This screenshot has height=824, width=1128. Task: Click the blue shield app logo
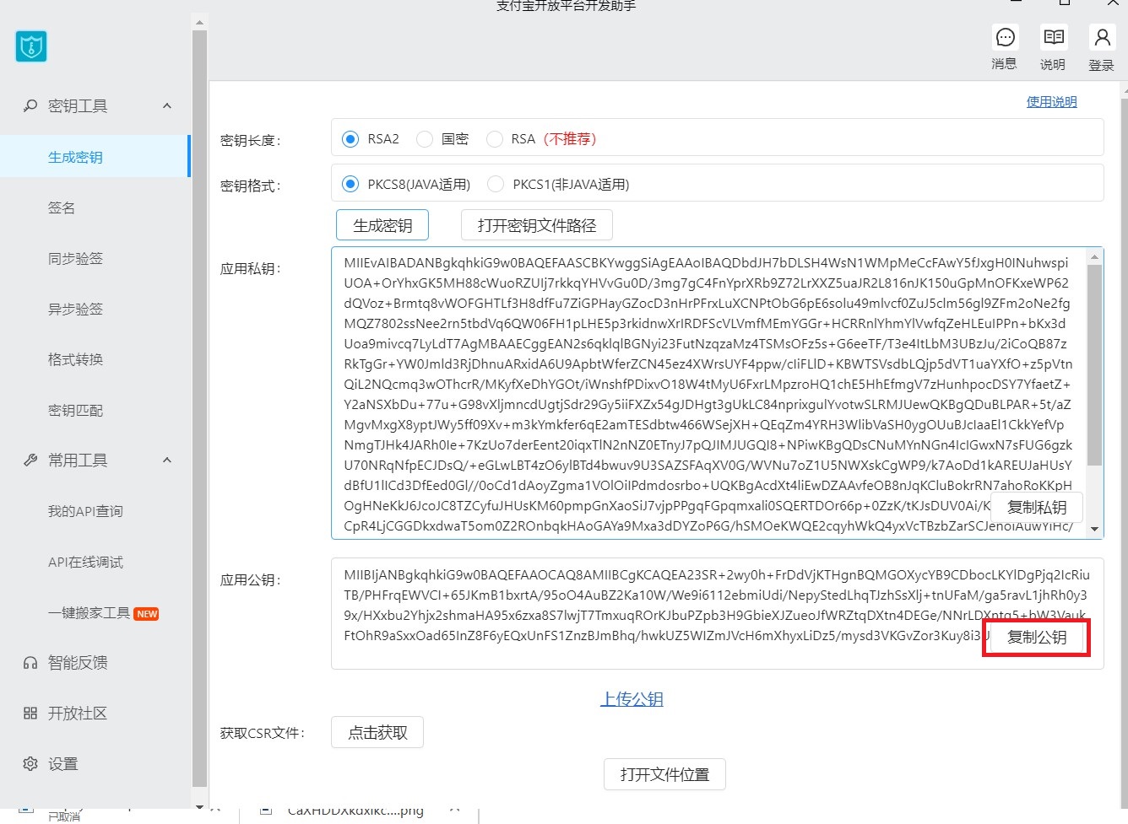[31, 46]
